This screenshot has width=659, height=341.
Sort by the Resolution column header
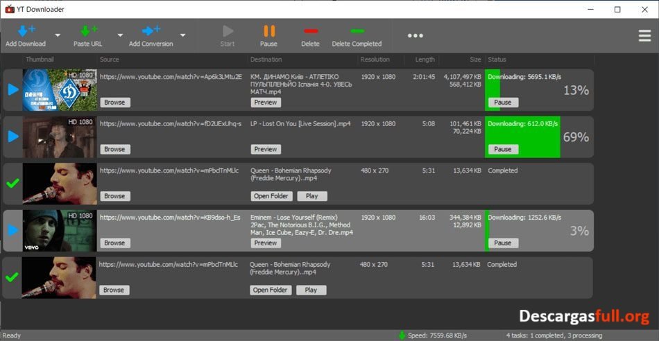pyautogui.click(x=375, y=60)
